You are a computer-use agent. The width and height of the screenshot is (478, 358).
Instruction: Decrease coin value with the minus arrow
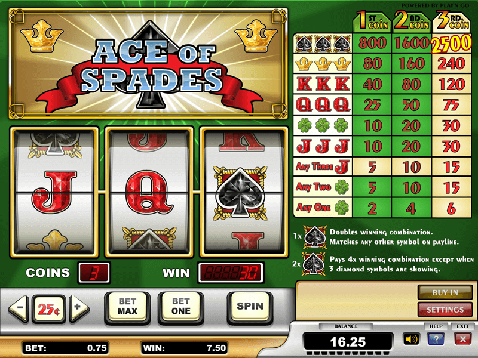[x=19, y=308]
